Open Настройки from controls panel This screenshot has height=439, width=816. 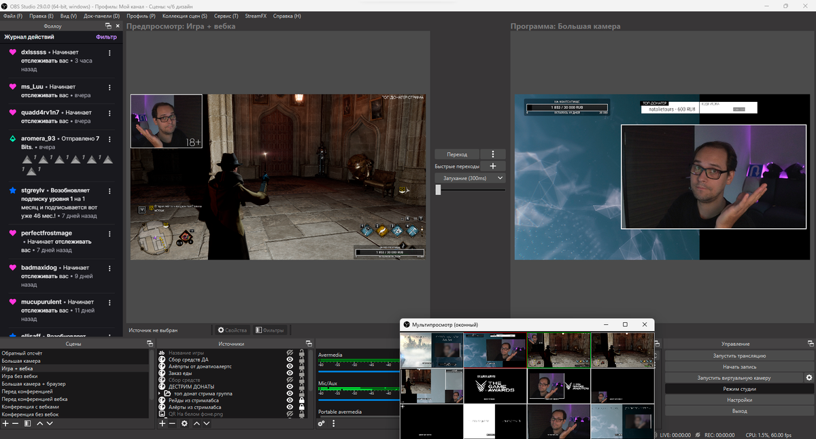click(x=739, y=400)
